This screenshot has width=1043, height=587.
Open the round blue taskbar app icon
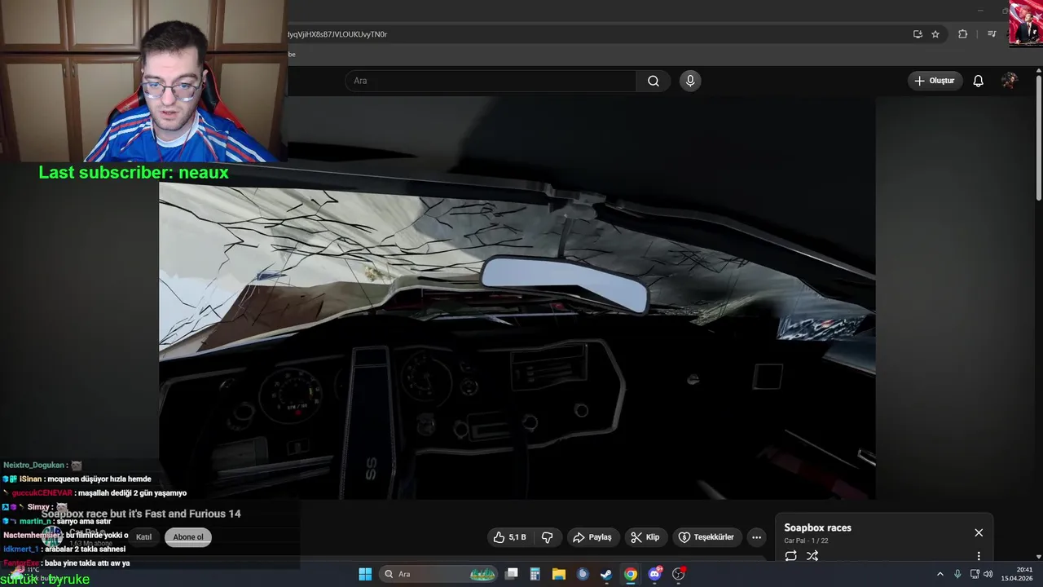583,574
